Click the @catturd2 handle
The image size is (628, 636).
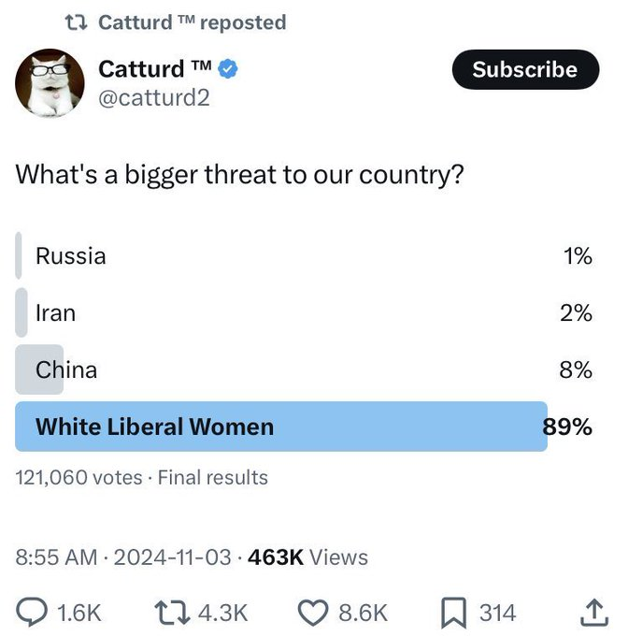pyautogui.click(x=154, y=97)
